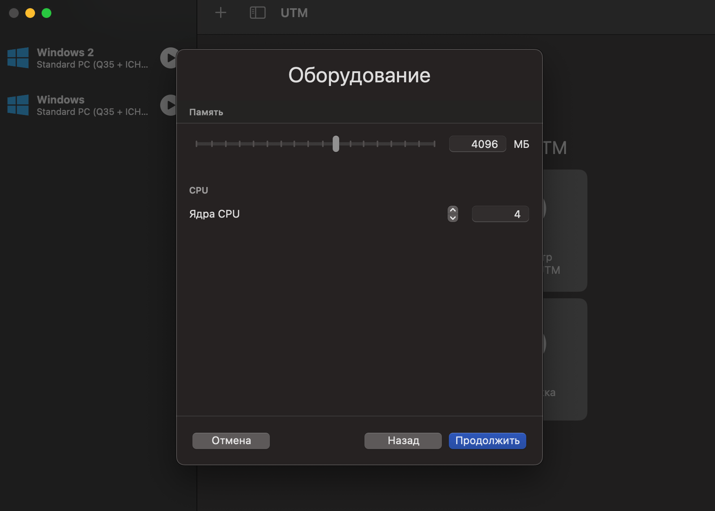This screenshot has width=715, height=511.
Task: Click the UTM title in toolbar
Action: click(294, 13)
